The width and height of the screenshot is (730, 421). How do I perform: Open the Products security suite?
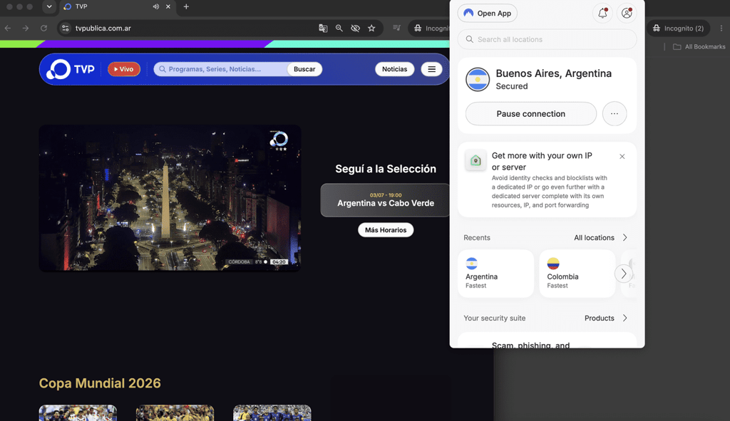click(606, 318)
